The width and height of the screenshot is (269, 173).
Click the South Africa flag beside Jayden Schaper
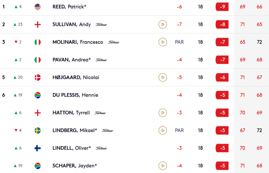click(x=38, y=166)
